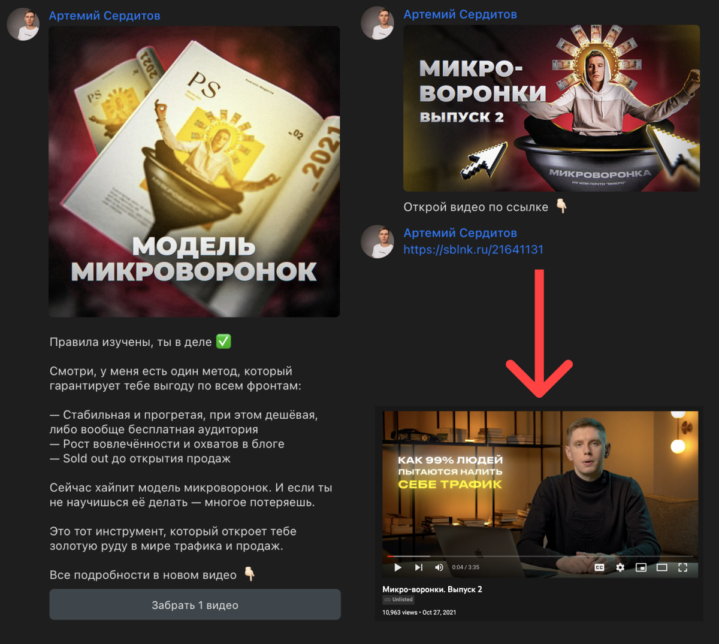The height and width of the screenshot is (644, 719).
Task: Open the Модель микроворонок image
Action: pyautogui.click(x=194, y=171)
